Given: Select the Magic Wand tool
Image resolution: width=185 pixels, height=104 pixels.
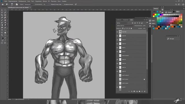Looking at the screenshot, I should coord(5,12).
